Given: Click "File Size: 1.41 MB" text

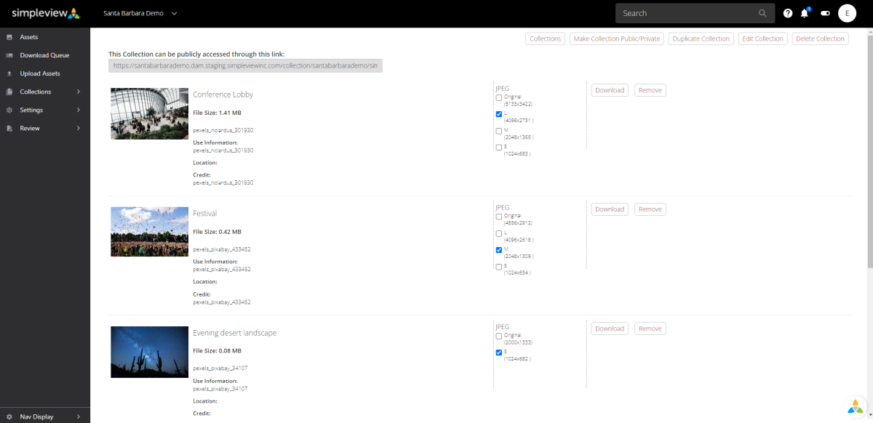Looking at the screenshot, I should point(217,113).
